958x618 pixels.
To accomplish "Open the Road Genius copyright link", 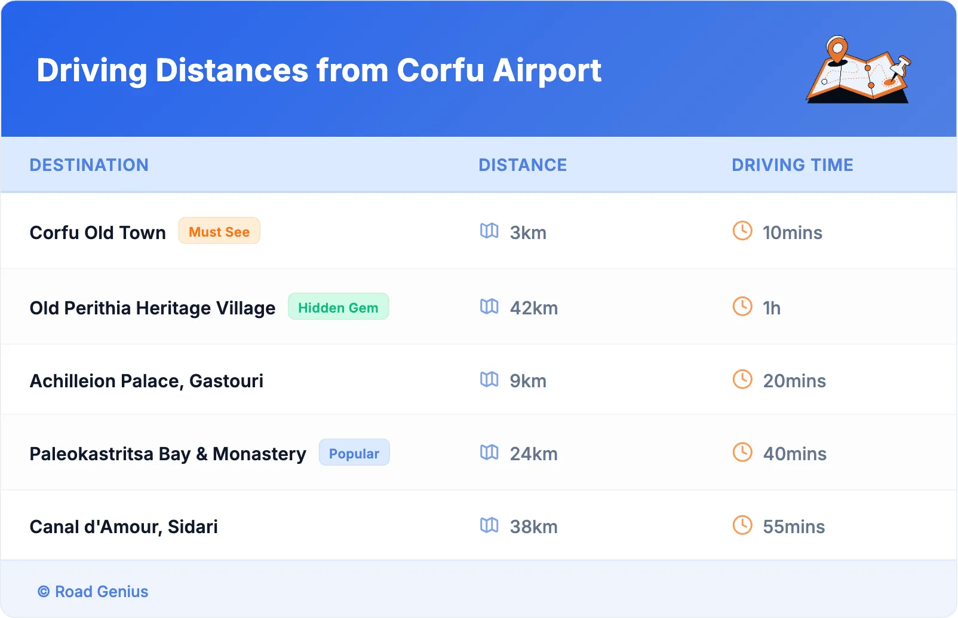I will pyautogui.click(x=93, y=592).
